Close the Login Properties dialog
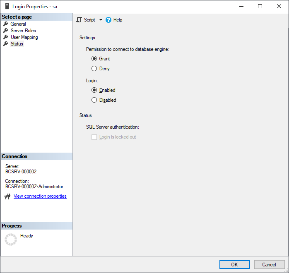289x273 pixels. point(279,7)
